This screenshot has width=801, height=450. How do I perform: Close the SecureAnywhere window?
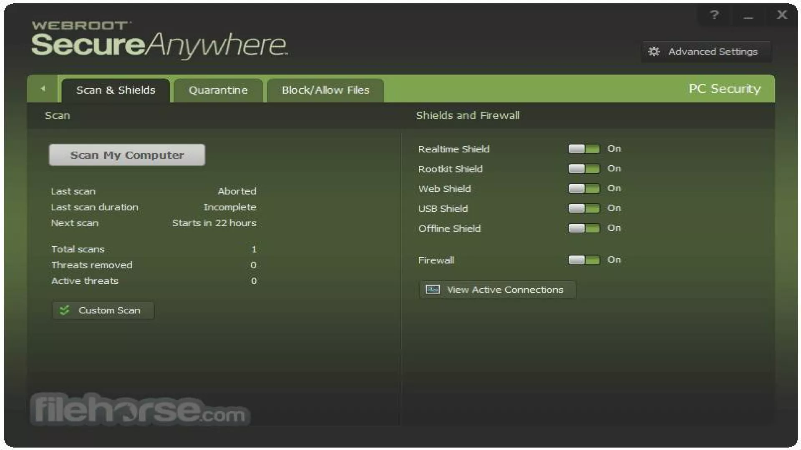782,15
